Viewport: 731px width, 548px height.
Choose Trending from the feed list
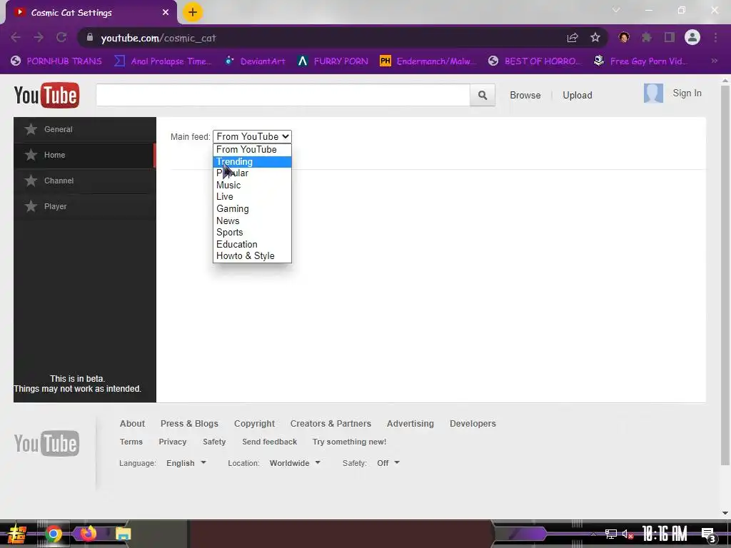coord(252,162)
